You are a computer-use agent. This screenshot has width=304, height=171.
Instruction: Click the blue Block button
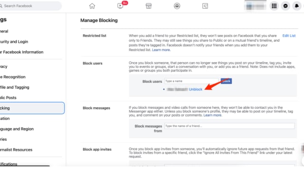coord(226,81)
